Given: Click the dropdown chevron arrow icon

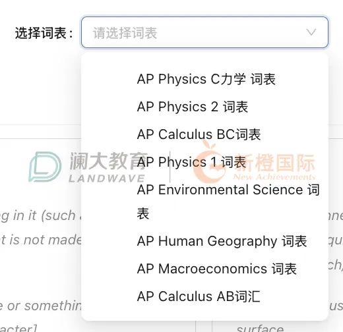Looking at the screenshot, I should point(311,32).
